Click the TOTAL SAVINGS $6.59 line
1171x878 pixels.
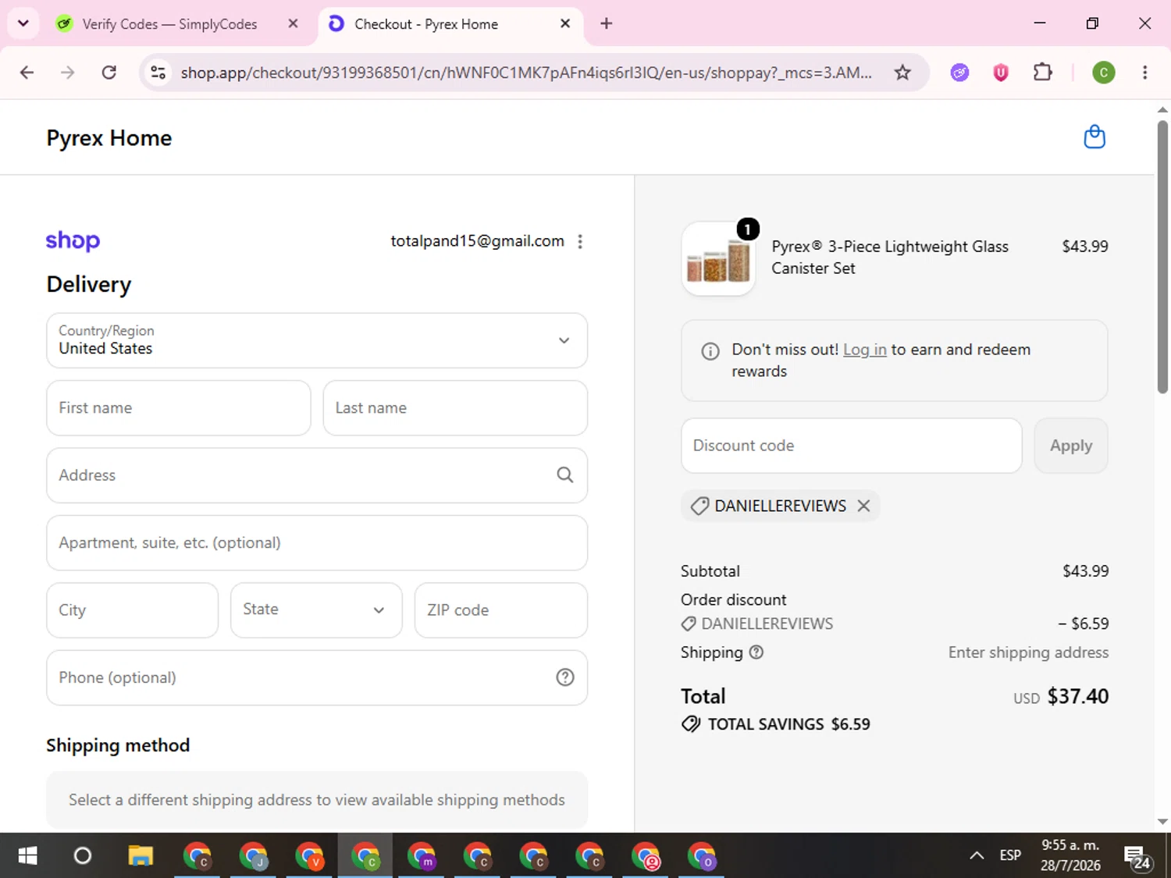click(775, 724)
